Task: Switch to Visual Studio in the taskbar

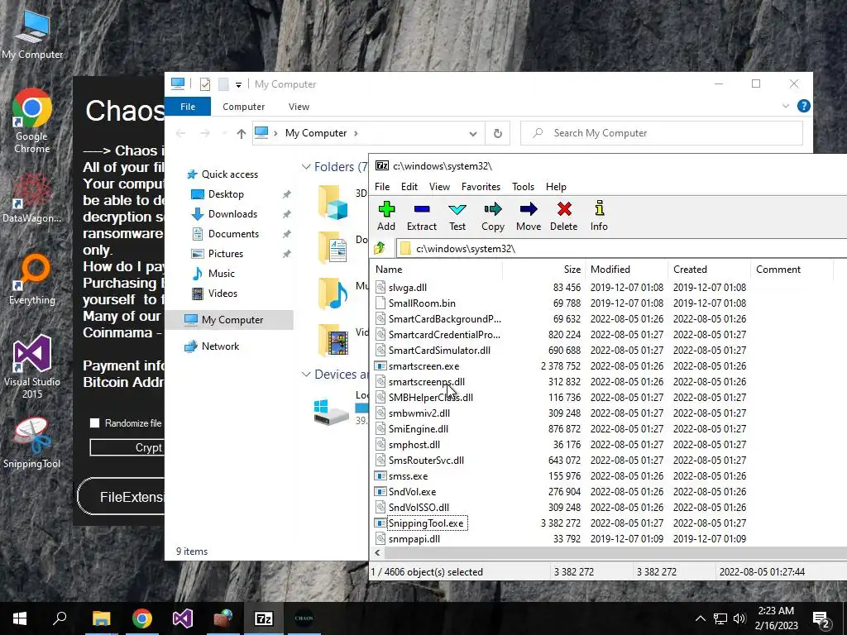Action: [x=183, y=618]
